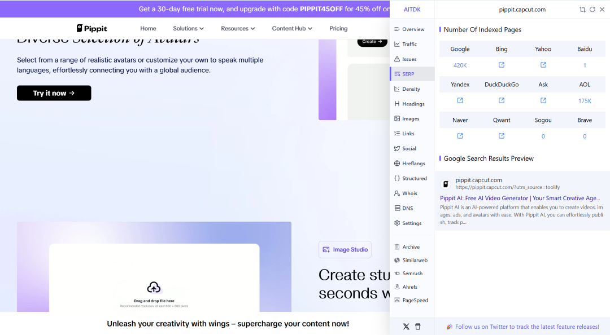This screenshot has width=610, height=335.
Task: Open the Social section
Action: [x=406, y=148]
